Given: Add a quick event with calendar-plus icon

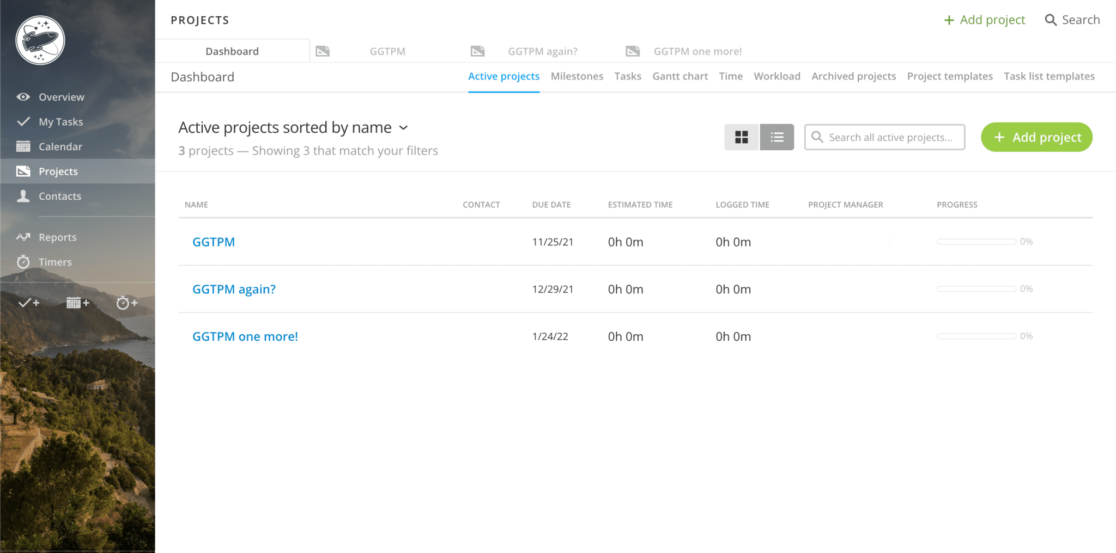Looking at the screenshot, I should click(77, 303).
